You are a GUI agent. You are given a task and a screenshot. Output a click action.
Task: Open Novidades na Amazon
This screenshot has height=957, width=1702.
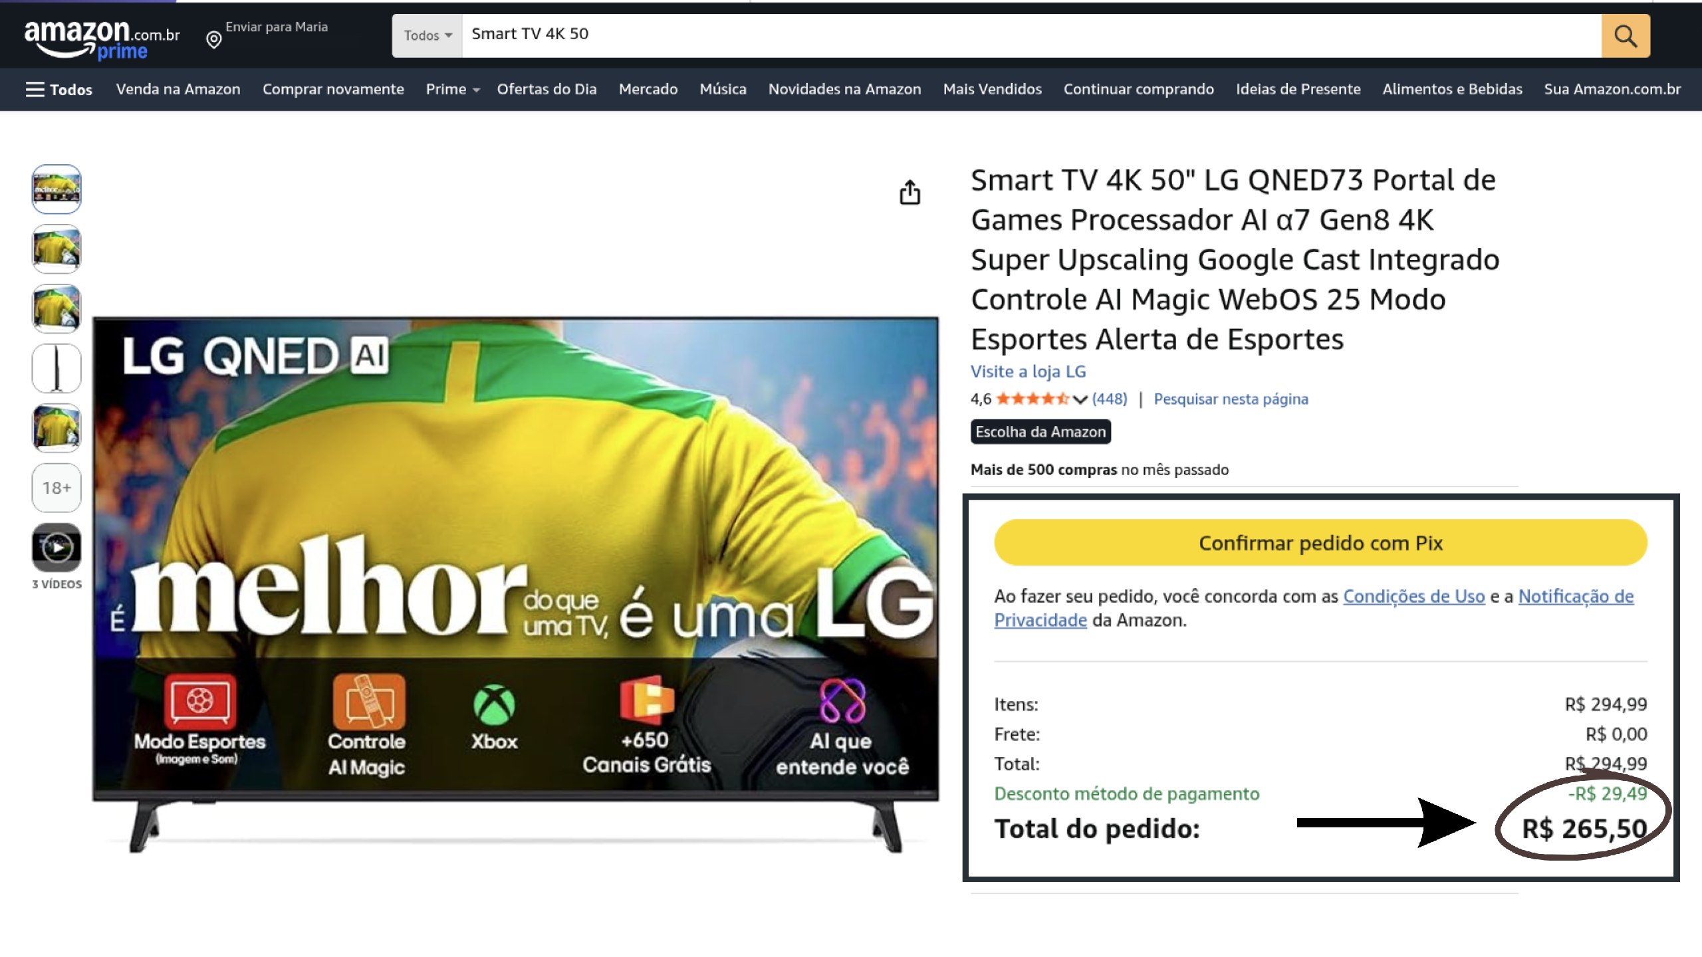844,89
